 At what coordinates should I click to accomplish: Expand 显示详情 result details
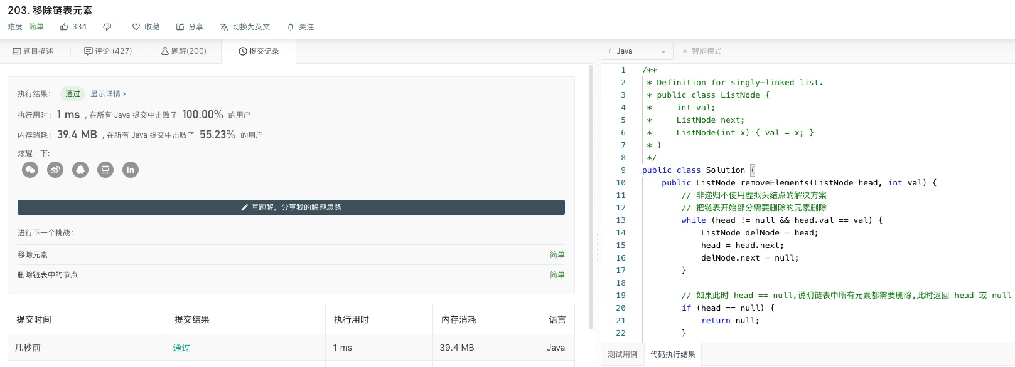coord(108,94)
